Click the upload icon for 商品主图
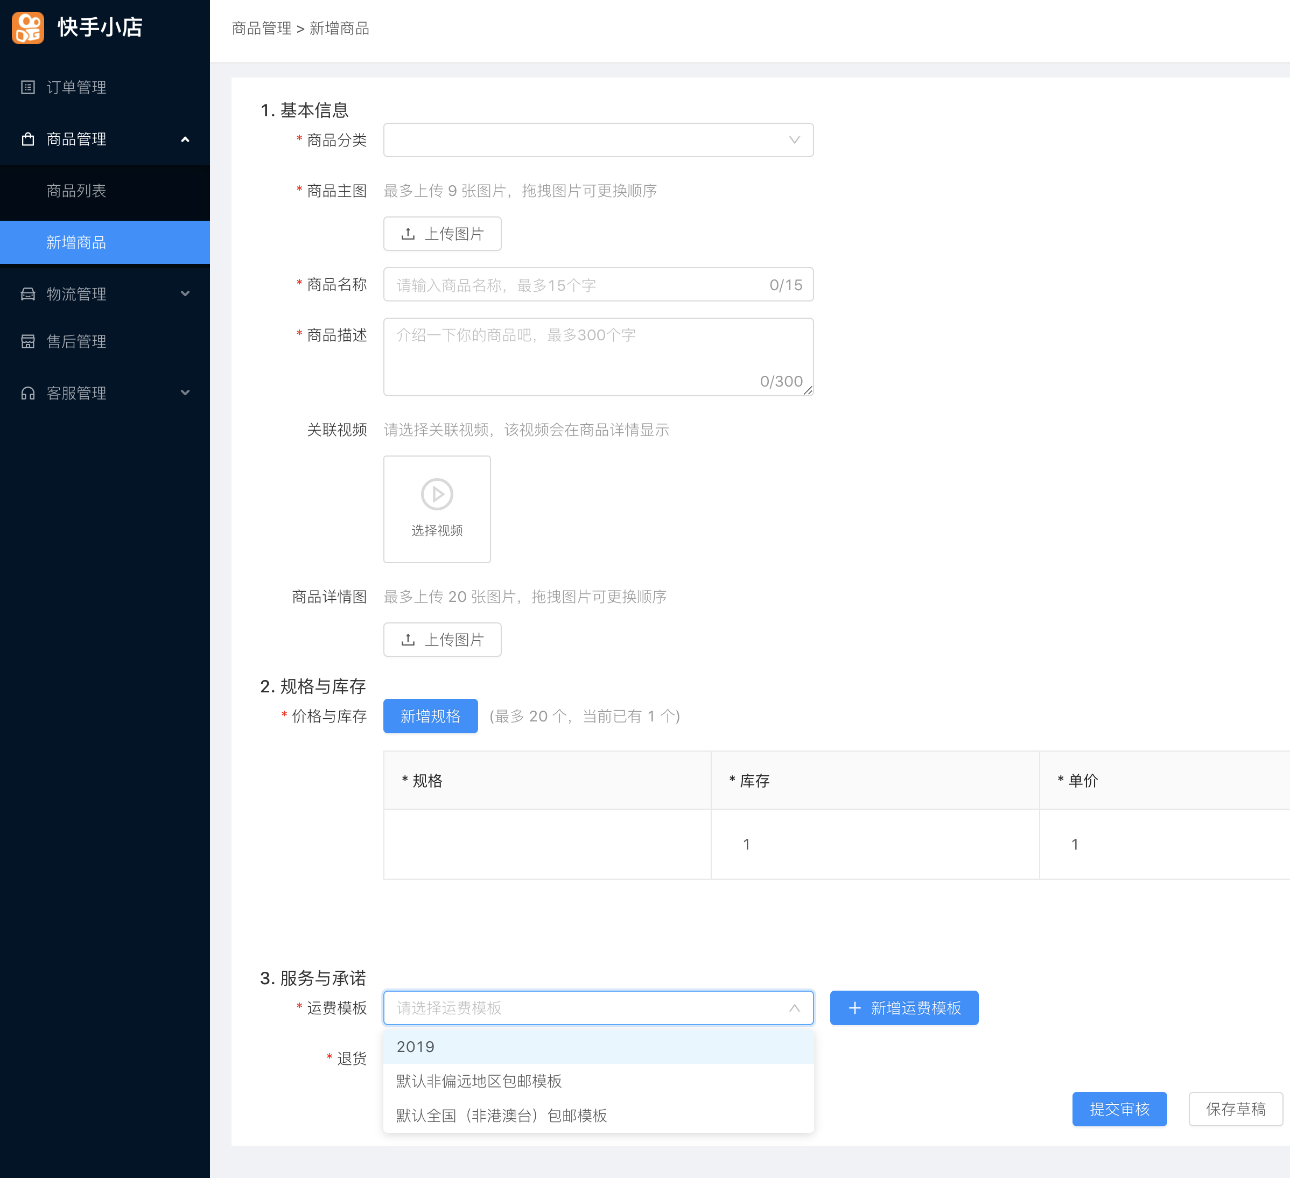 408,234
